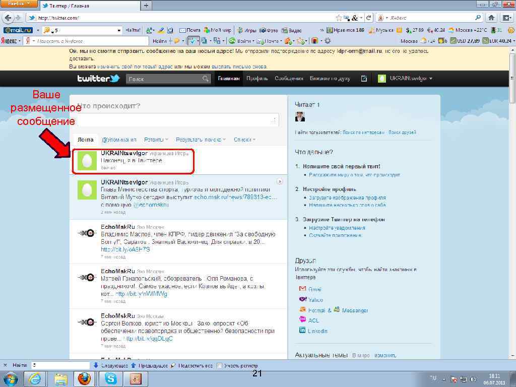Image resolution: width=516 pixels, height=387 pixels.
Task: Open Главная in Twitter navigation
Action: tap(229, 78)
